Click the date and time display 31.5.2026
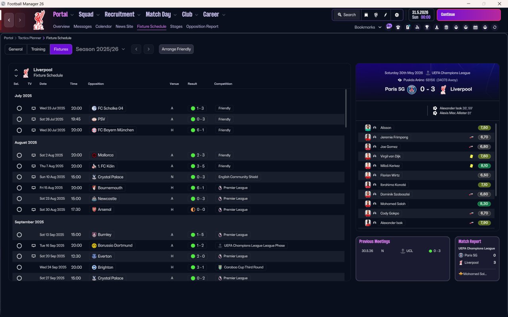This screenshot has width=508, height=317. [421, 15]
